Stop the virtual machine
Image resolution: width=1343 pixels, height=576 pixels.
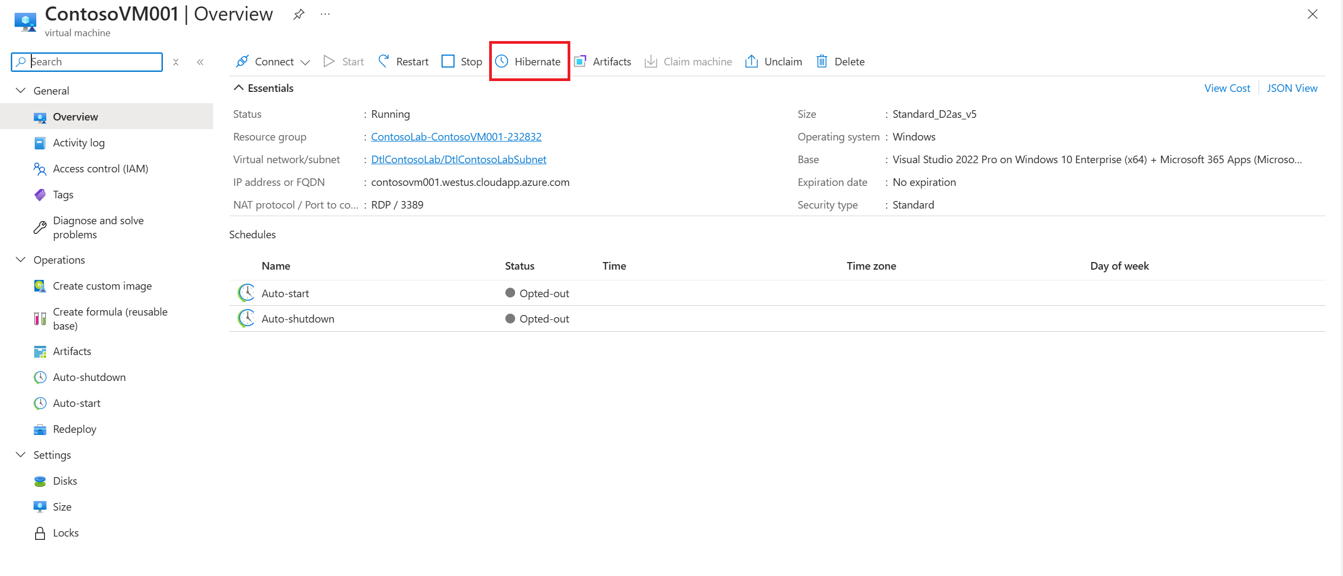pyautogui.click(x=462, y=62)
